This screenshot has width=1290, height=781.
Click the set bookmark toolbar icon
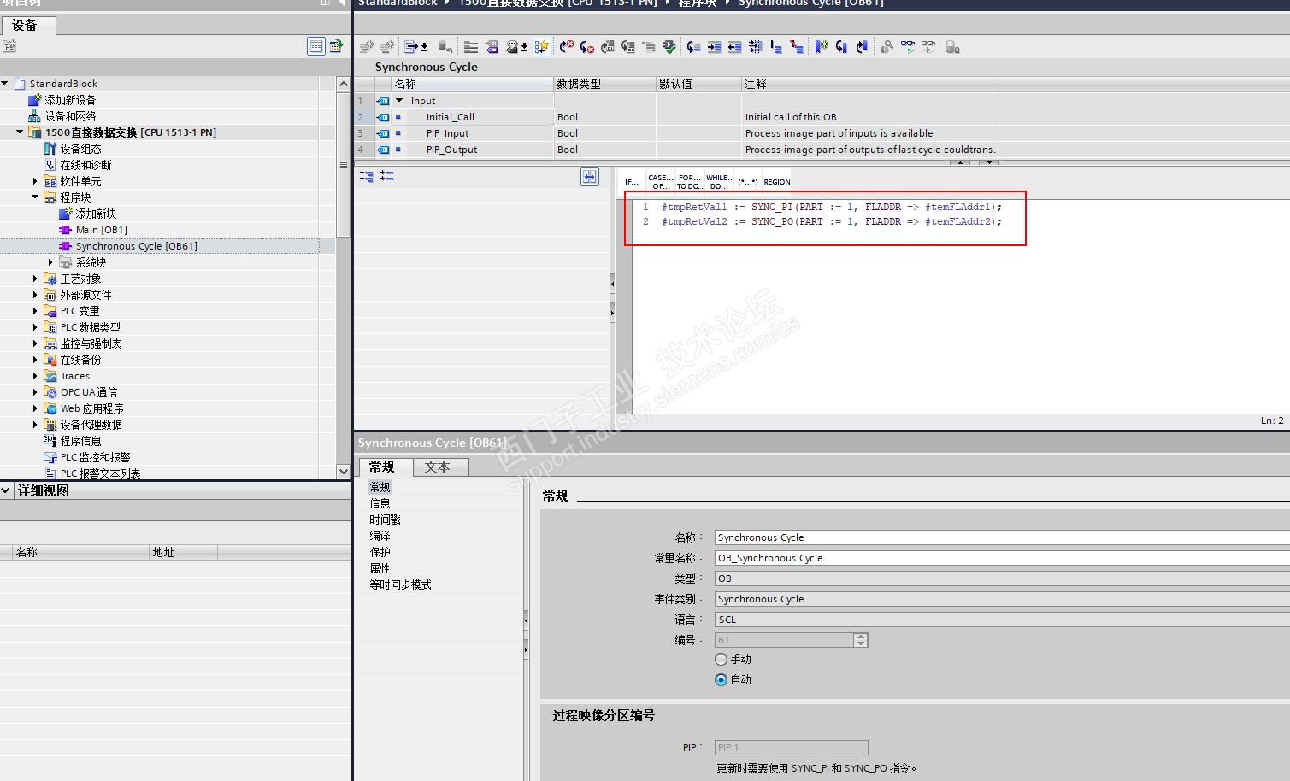pyautogui.click(x=821, y=47)
